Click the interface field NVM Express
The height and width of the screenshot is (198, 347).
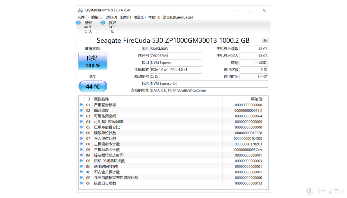[x=176, y=63]
